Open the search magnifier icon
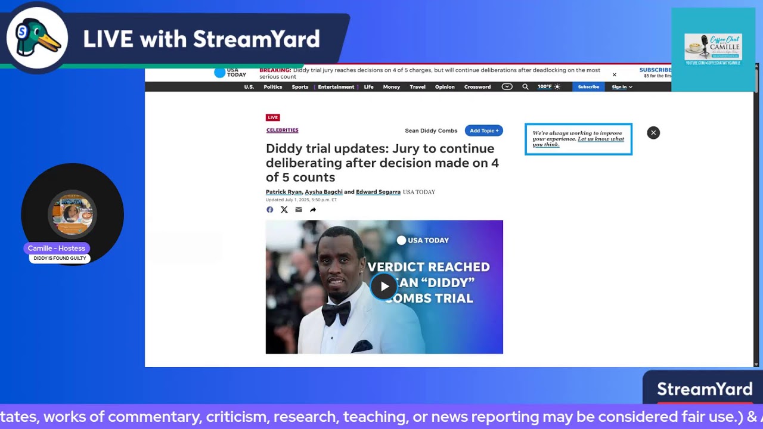Image resolution: width=763 pixels, height=429 pixels. pyautogui.click(x=525, y=87)
